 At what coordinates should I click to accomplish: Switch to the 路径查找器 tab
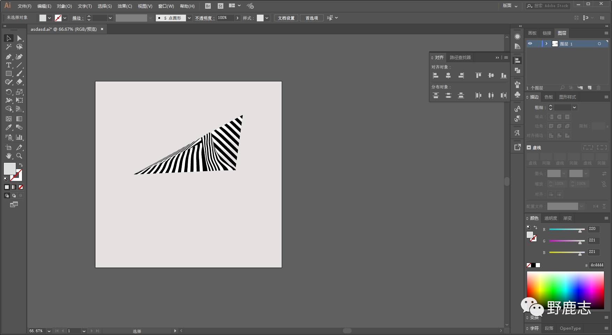460,57
